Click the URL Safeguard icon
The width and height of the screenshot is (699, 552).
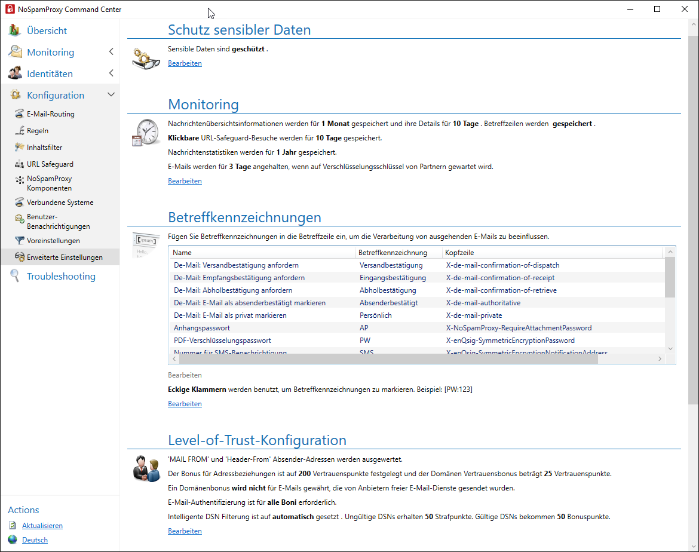19,164
